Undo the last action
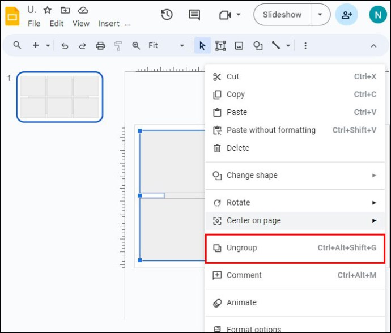This screenshot has width=391, height=333. tap(65, 46)
